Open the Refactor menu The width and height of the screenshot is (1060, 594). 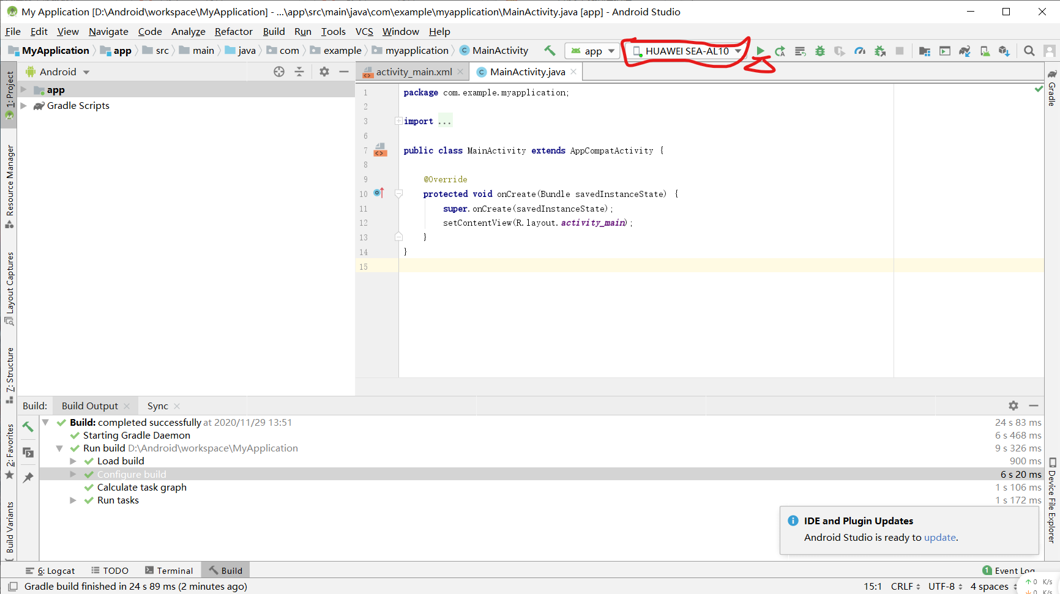[233, 31]
